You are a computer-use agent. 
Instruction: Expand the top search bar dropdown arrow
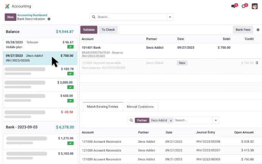170,17
